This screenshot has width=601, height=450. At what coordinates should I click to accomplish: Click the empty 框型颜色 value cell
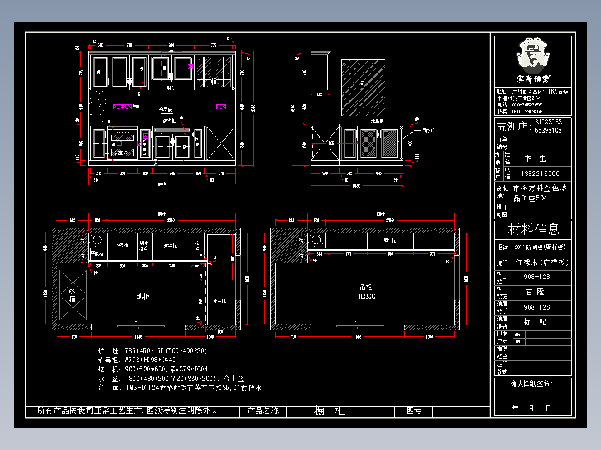[542, 353]
